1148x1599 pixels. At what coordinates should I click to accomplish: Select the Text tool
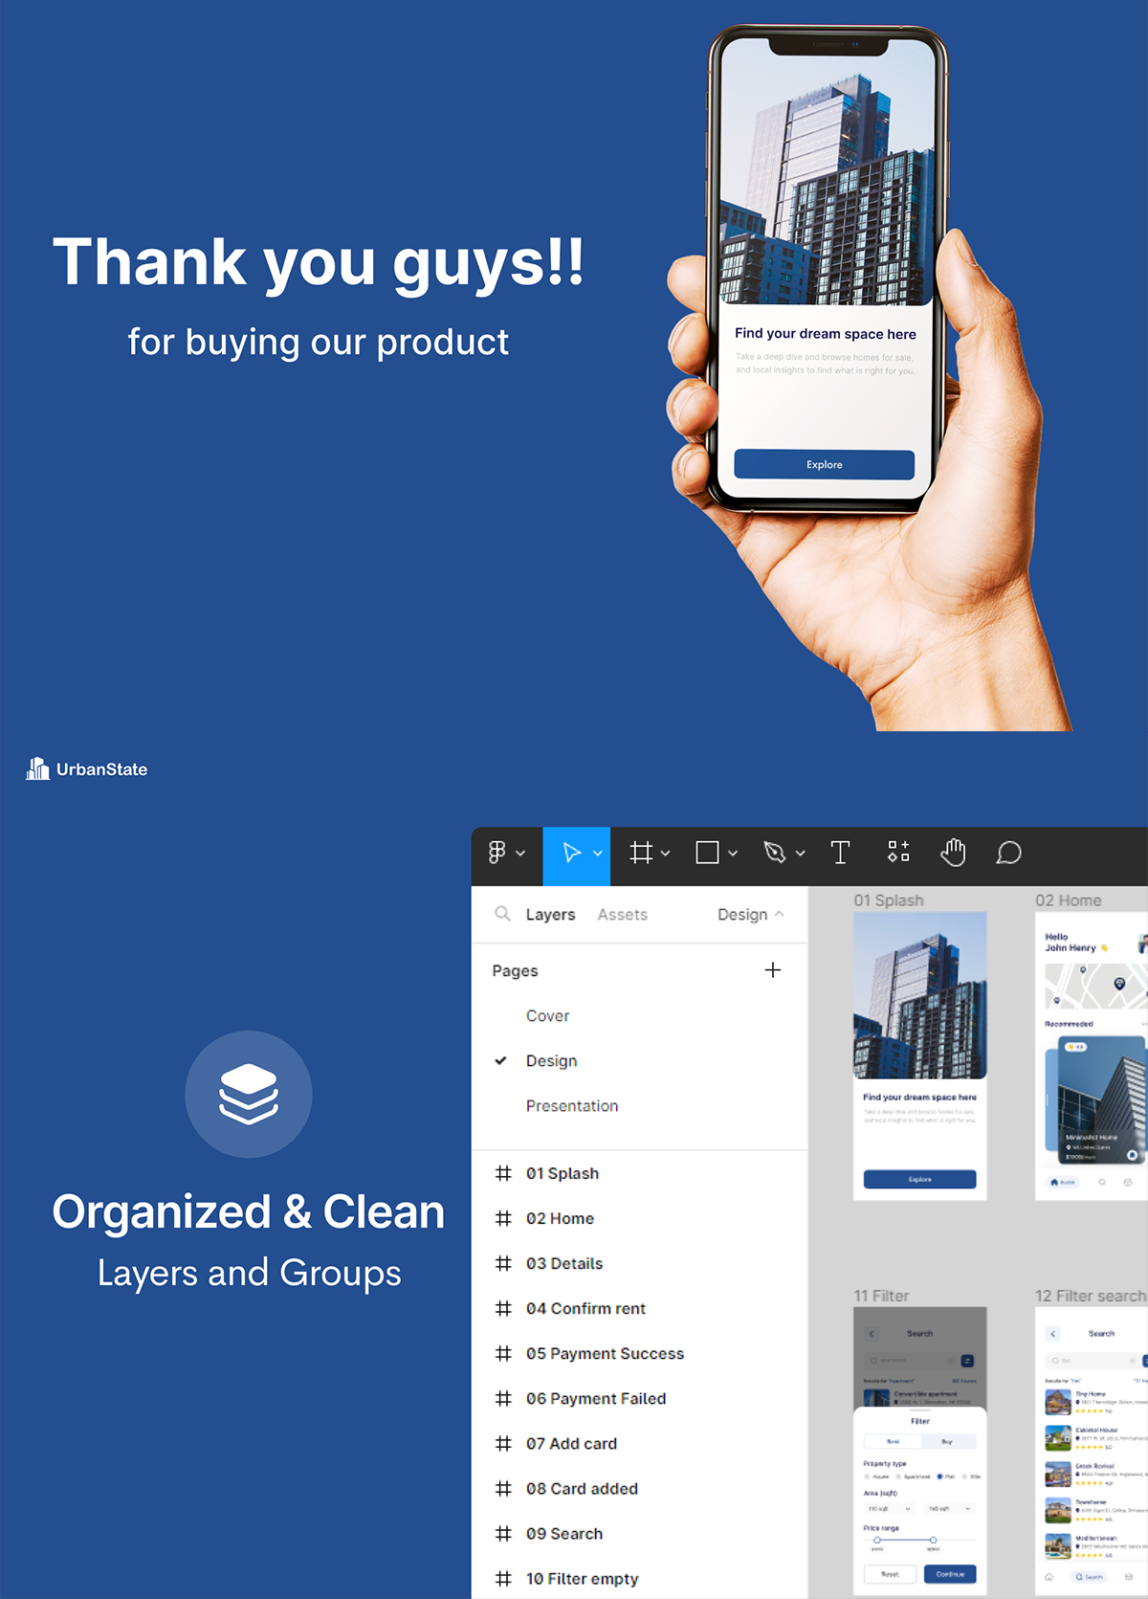840,853
